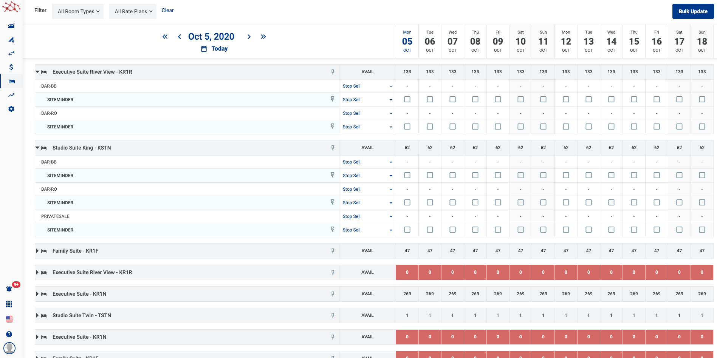Click the Bulk Update button
Image resolution: width=717 pixels, height=358 pixels.
(x=692, y=11)
